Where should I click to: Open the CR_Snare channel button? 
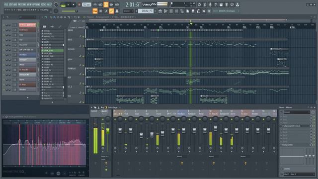[27, 45]
